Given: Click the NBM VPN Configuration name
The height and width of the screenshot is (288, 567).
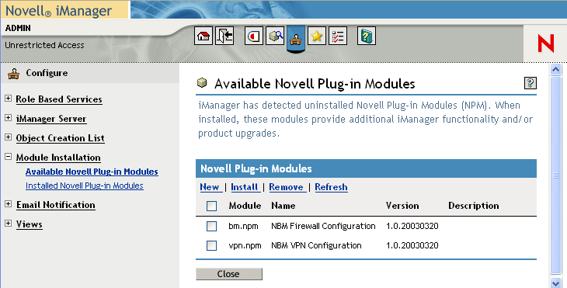Looking at the screenshot, I should [x=316, y=246].
